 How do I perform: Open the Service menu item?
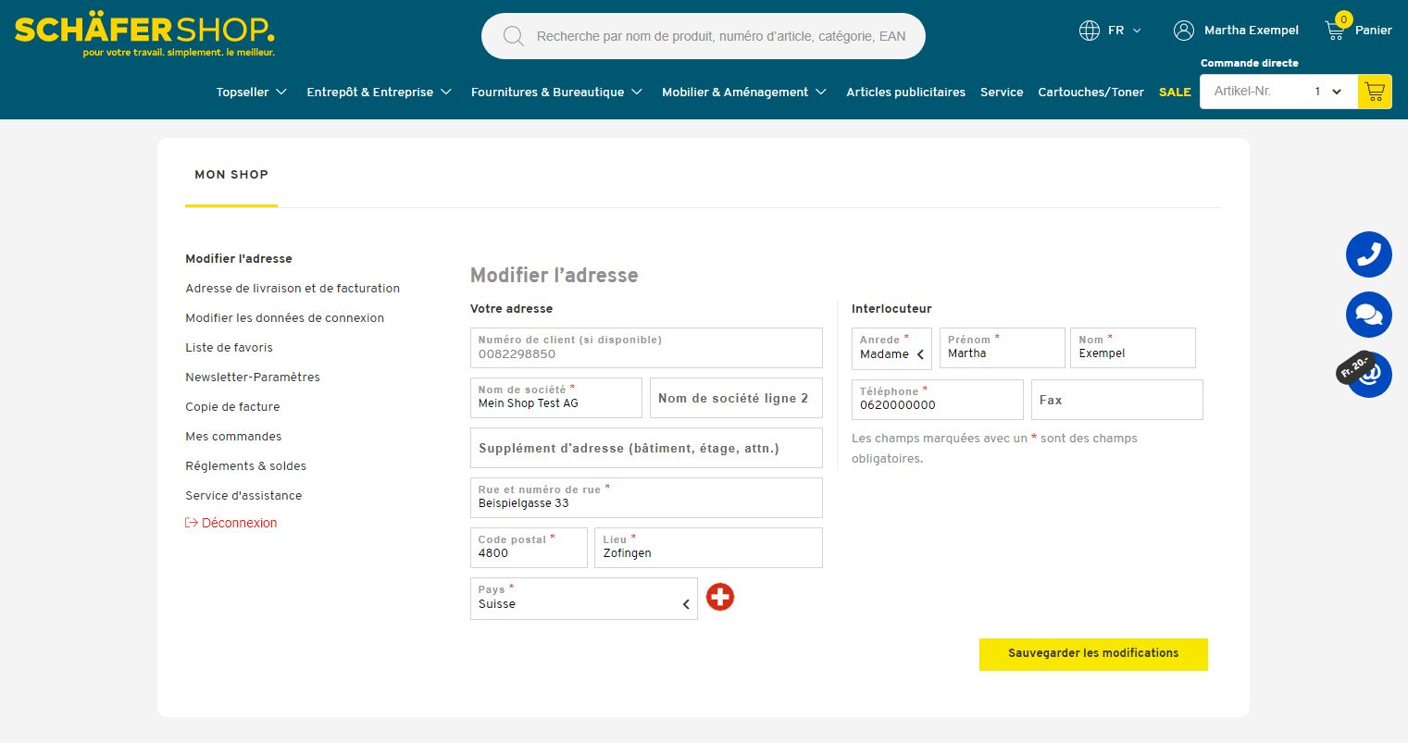(1002, 92)
